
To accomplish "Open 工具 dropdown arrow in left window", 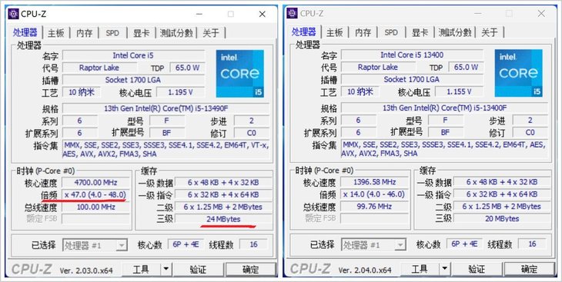I will (166, 270).
